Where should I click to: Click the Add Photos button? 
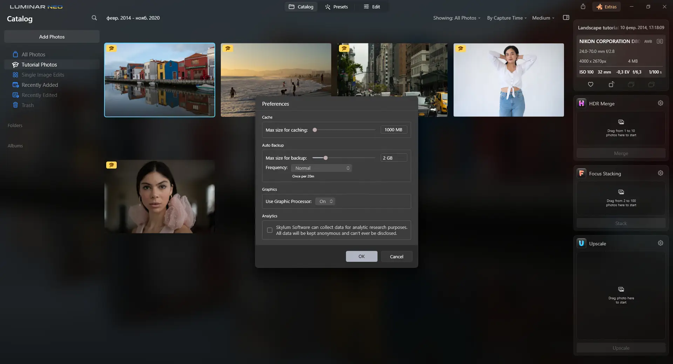coord(52,37)
